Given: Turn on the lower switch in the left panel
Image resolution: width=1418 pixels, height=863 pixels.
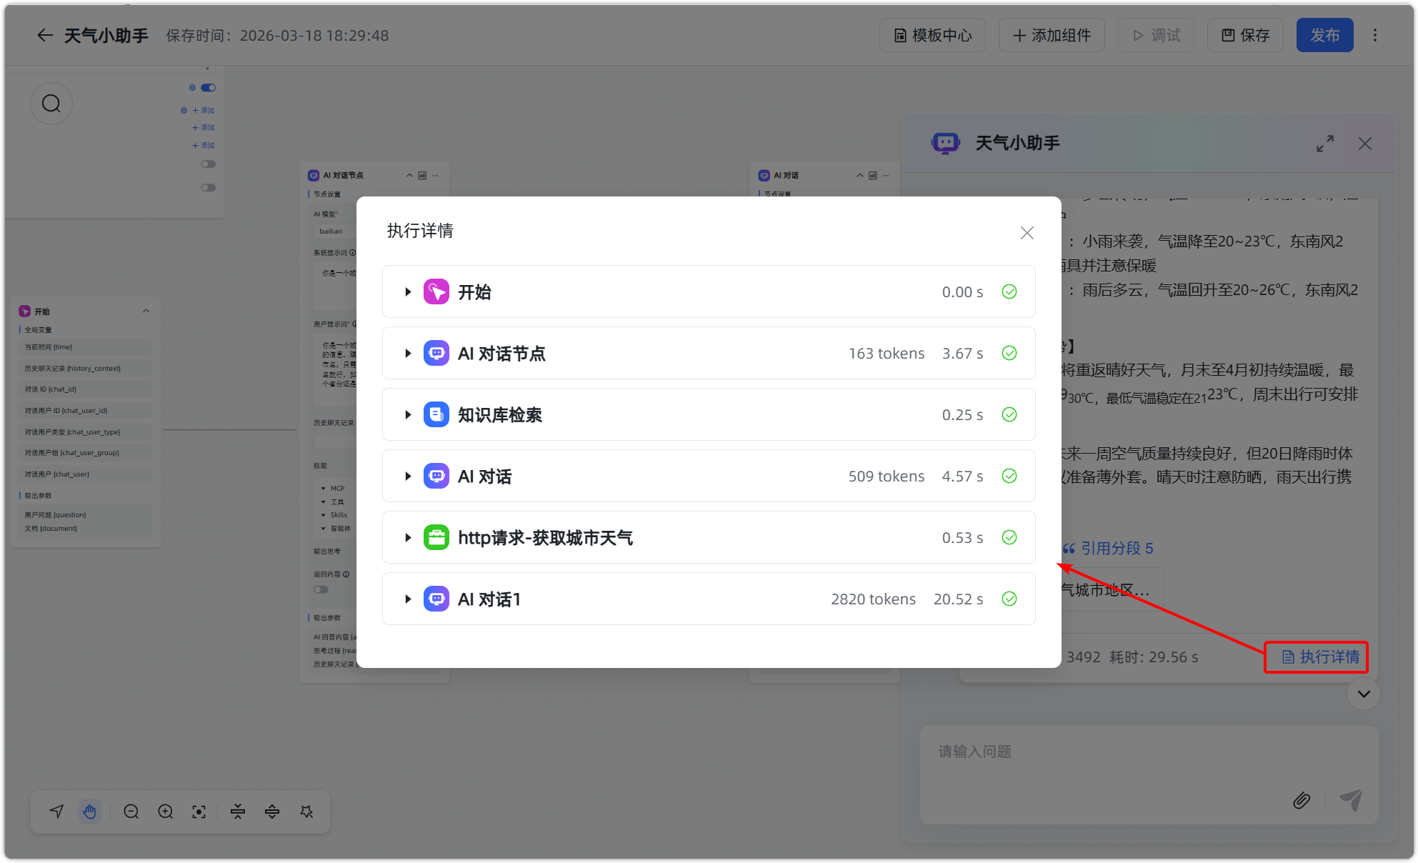Looking at the screenshot, I should pyautogui.click(x=208, y=187).
